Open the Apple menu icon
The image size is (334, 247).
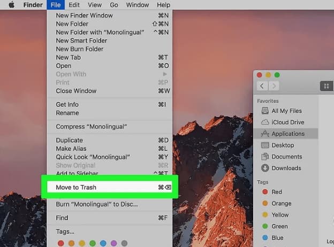point(11,5)
